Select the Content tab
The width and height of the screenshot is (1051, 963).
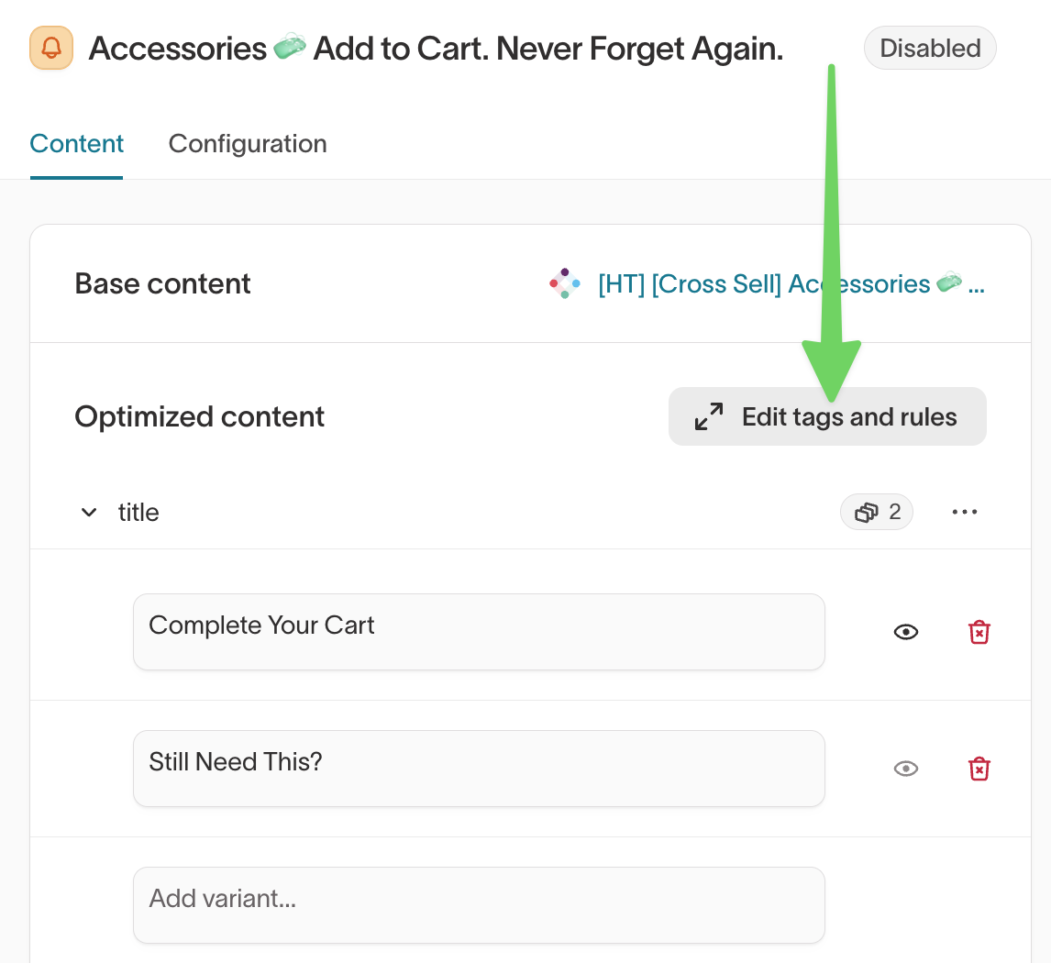pos(76,144)
